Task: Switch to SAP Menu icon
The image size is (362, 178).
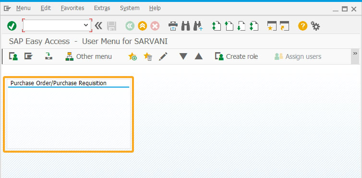Action: (29, 56)
